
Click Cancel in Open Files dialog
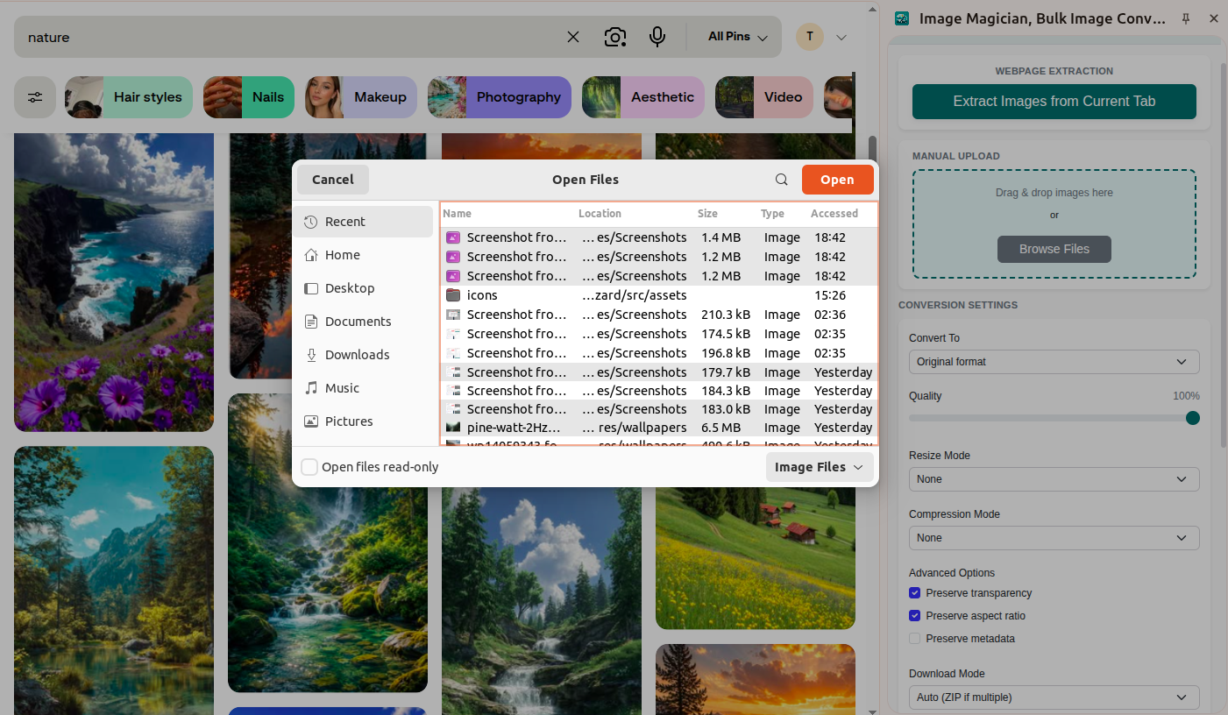click(333, 180)
